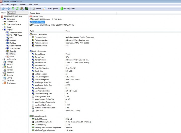This screenshot has height=133, width=181.
Task: Select GPGPU in the tree
Action: click(11, 54)
